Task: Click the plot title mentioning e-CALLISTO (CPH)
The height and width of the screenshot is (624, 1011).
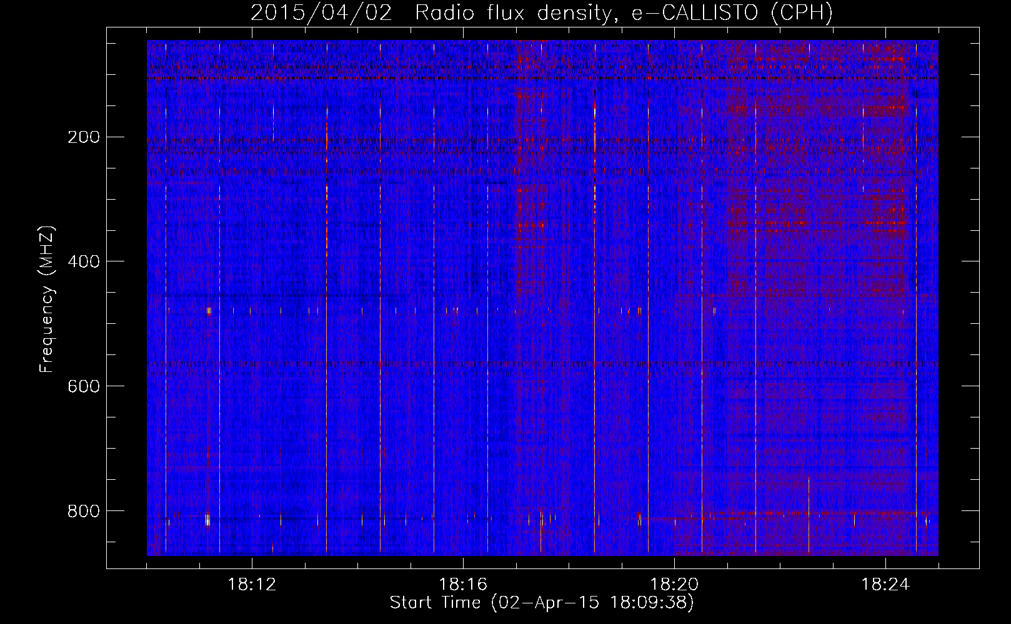Action: (x=542, y=13)
